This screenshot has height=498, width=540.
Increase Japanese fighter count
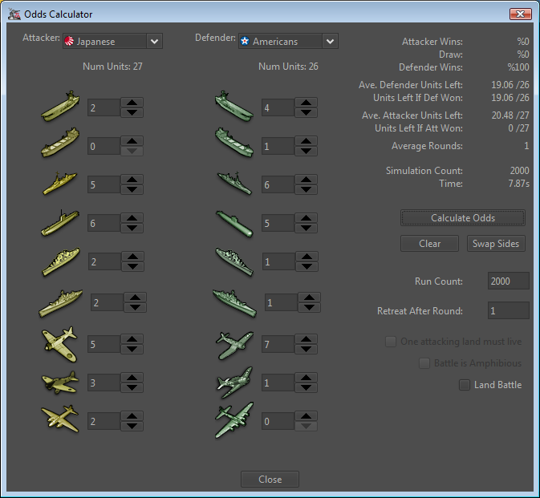132,339
